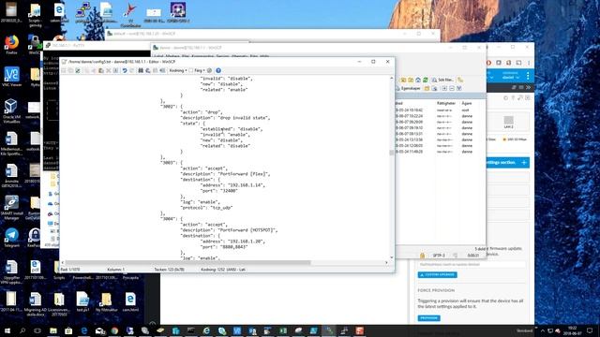The width and height of the screenshot is (600, 337).
Task: Click the blue Custom Upgrade button in the browser panel
Action: pos(438,274)
